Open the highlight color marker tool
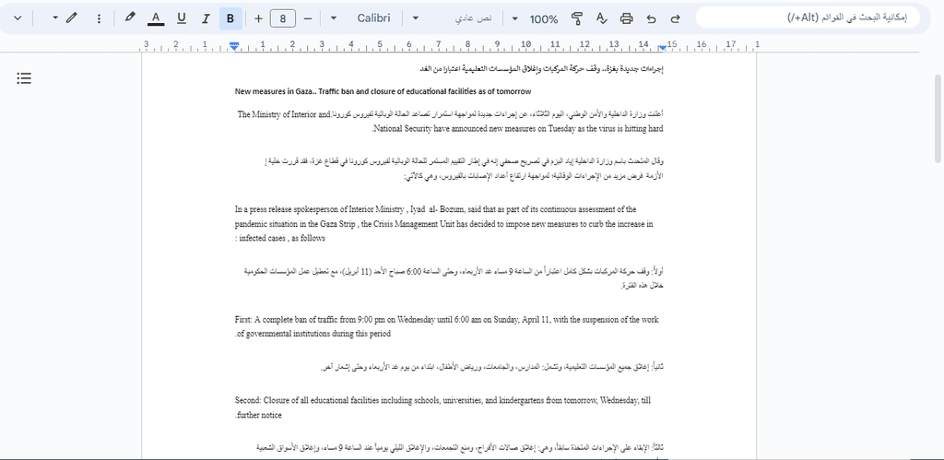 coord(130,18)
